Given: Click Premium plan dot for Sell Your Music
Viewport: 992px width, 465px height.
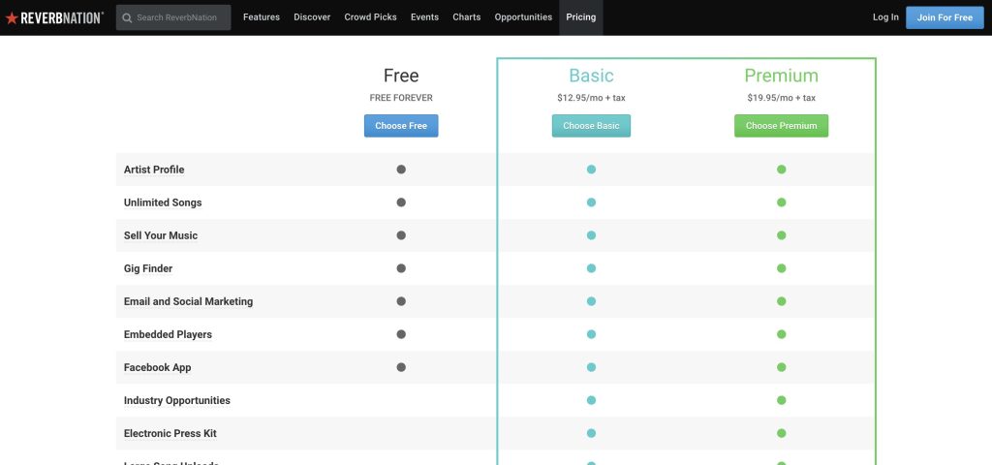Looking at the screenshot, I should (782, 235).
